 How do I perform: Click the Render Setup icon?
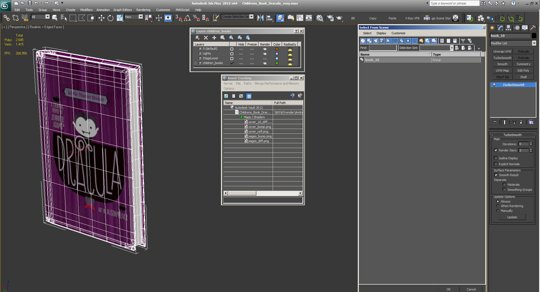click(330, 18)
